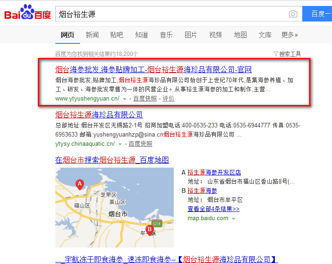
Task: Open the Yantai map thumbnail
Action: [114, 207]
